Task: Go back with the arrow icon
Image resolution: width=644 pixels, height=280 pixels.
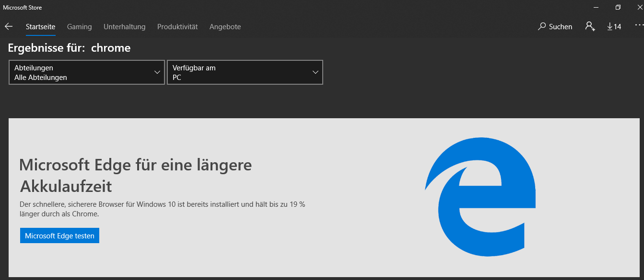Action: tap(9, 26)
